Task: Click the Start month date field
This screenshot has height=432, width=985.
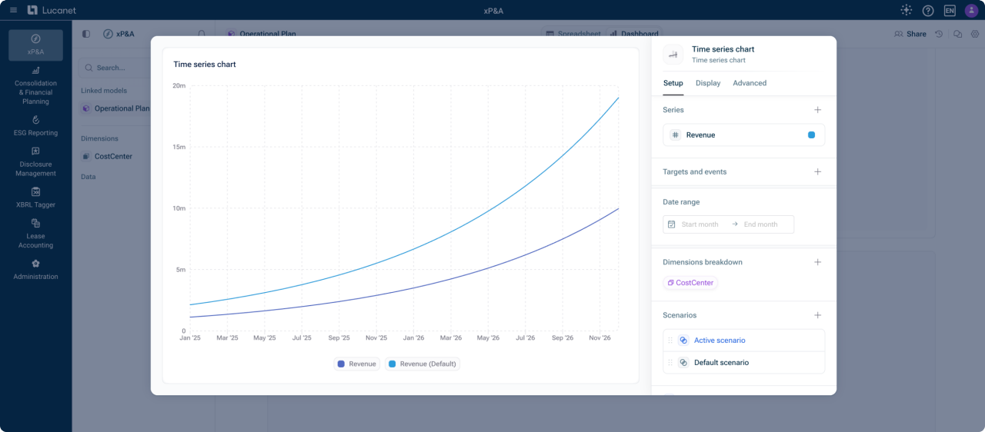Action: [700, 224]
